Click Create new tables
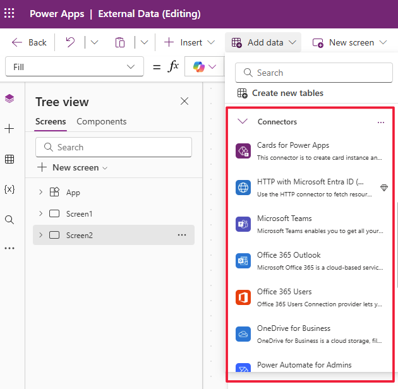 pos(287,93)
